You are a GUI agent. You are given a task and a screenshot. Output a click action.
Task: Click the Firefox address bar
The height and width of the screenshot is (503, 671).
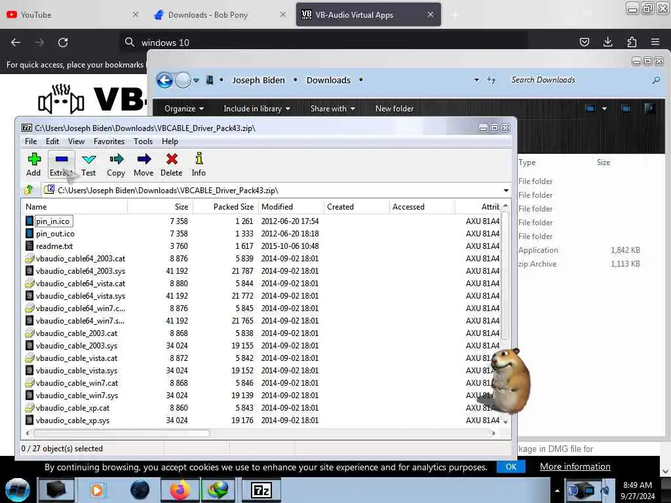point(323,43)
